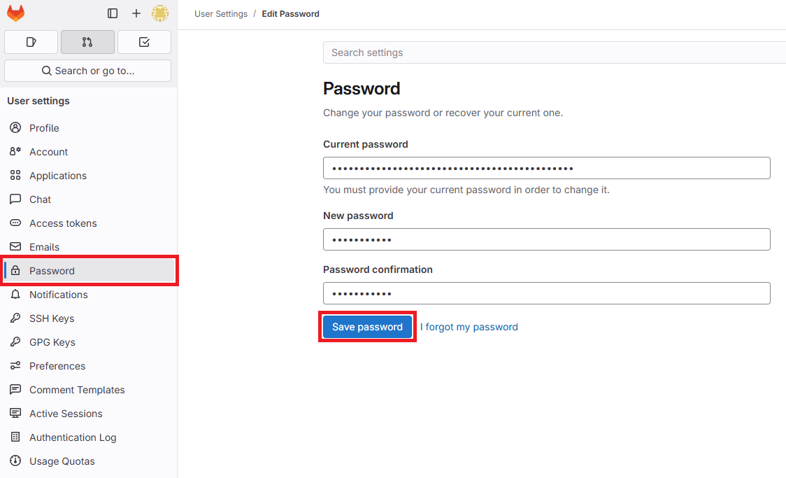Viewport: 786px width, 478px height.
Task: Click the User settings sidebar heading
Action: 38,101
